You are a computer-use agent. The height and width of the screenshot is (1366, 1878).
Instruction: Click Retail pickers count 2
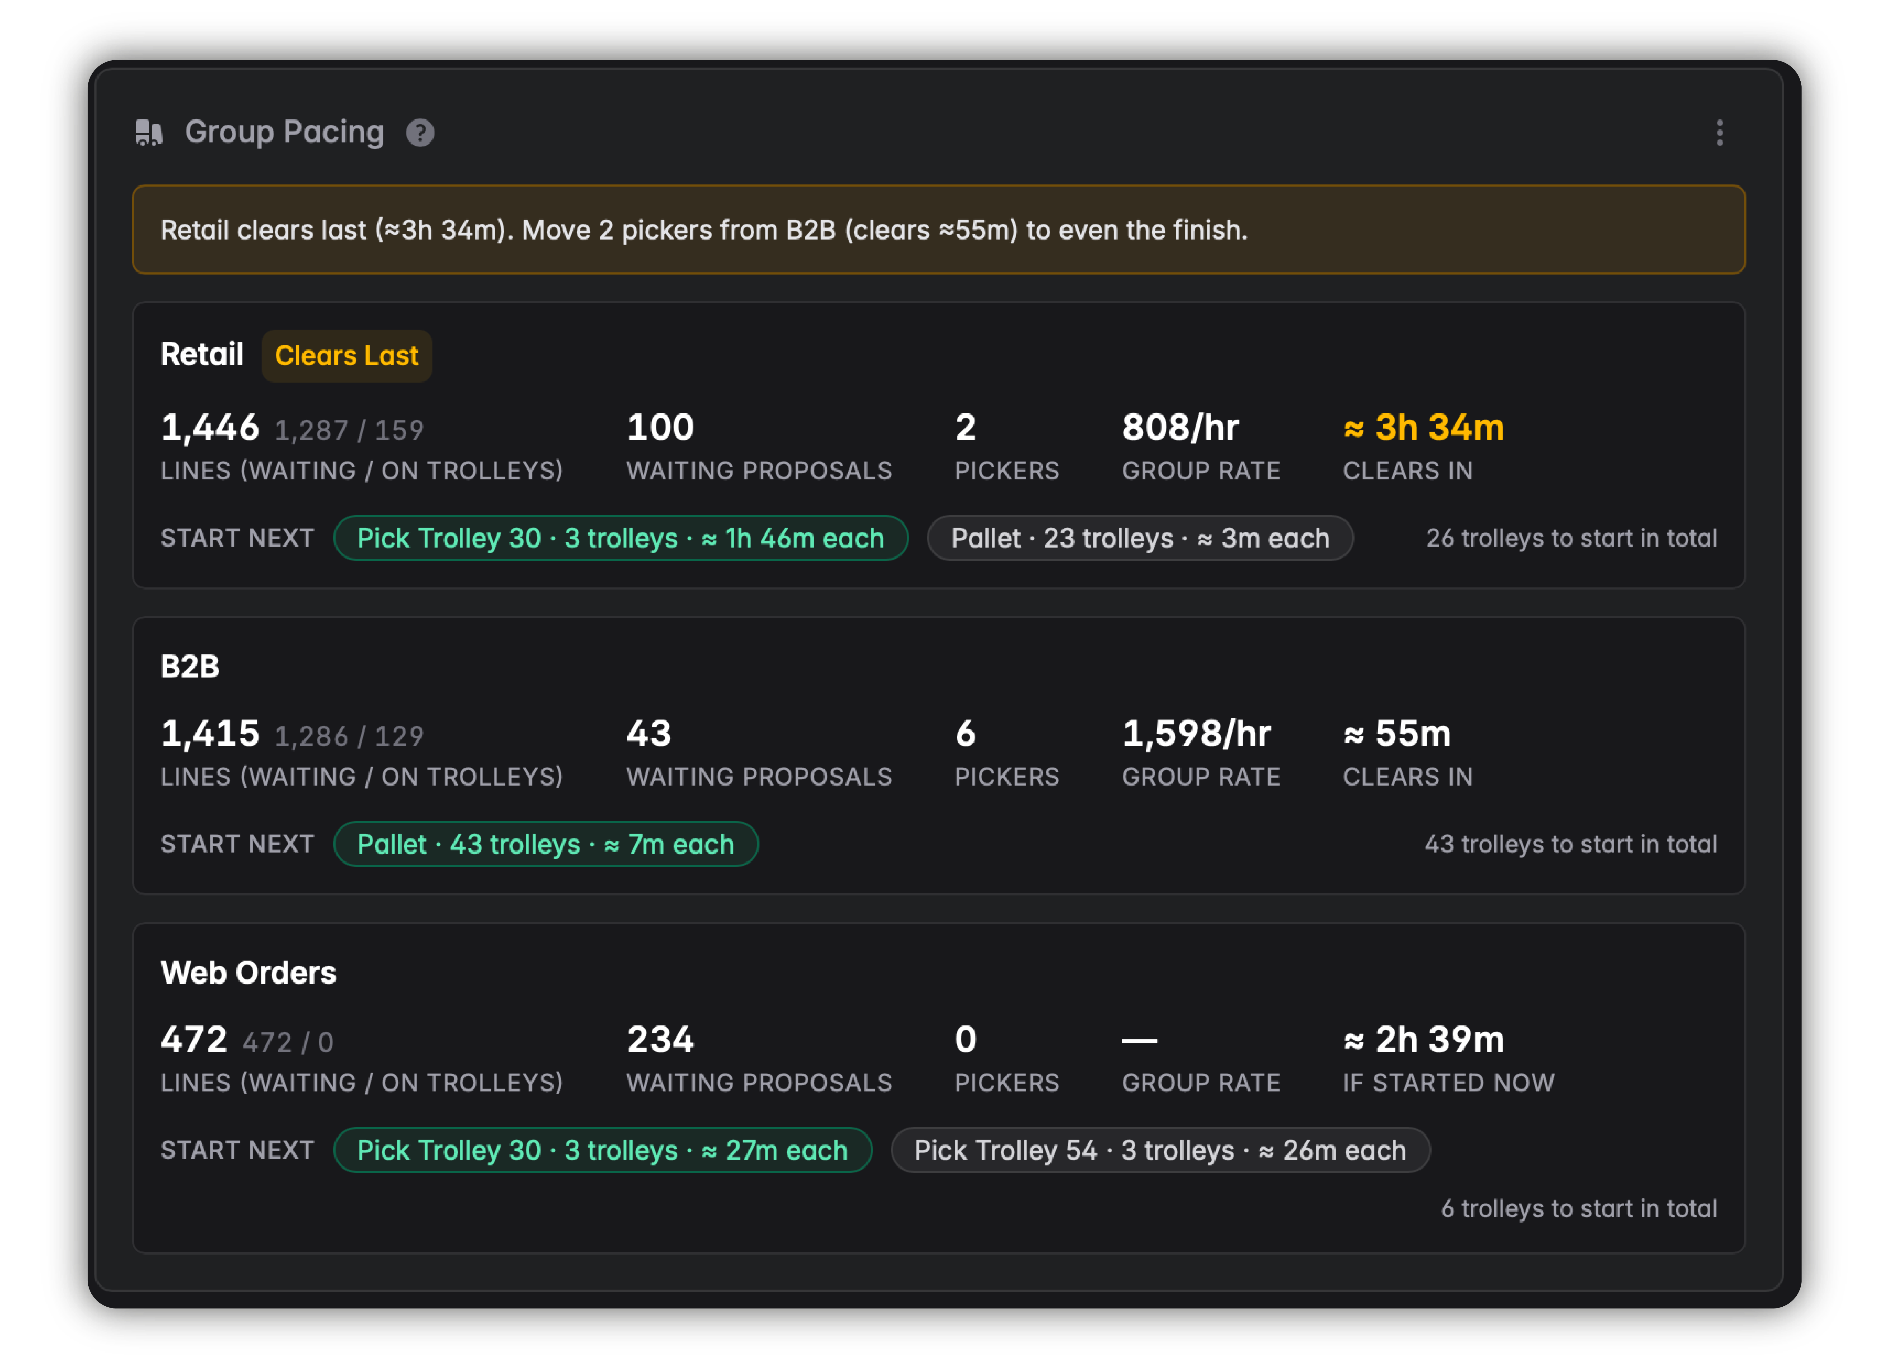966,428
